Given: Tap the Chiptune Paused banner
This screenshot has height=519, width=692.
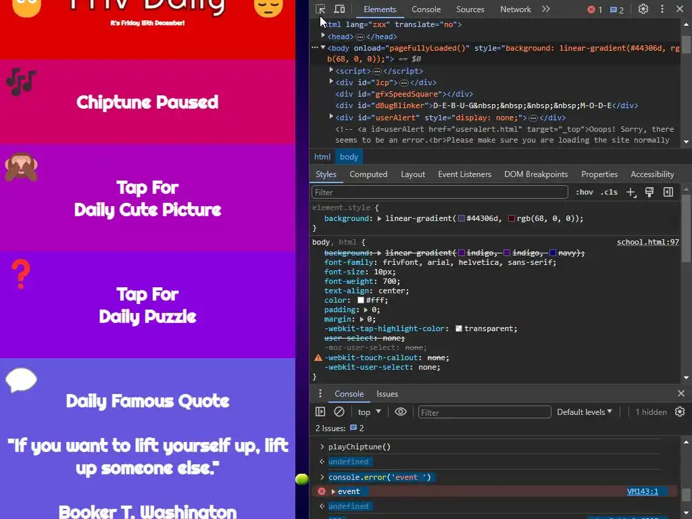Looking at the screenshot, I should tap(147, 102).
